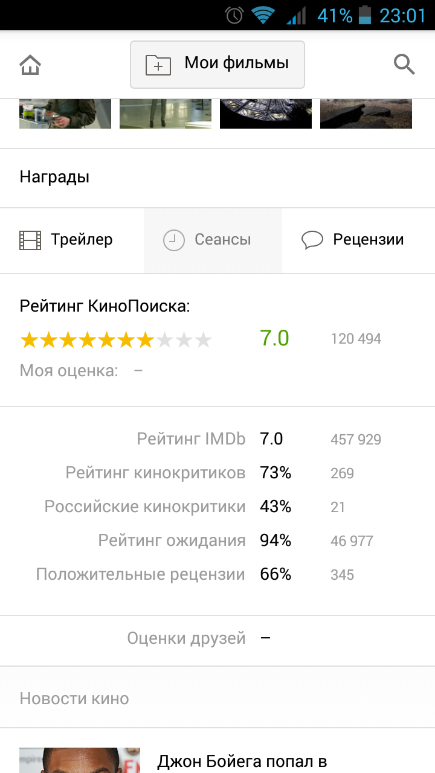Tap the alarm clock status icon
The width and height of the screenshot is (435, 773).
point(234,15)
